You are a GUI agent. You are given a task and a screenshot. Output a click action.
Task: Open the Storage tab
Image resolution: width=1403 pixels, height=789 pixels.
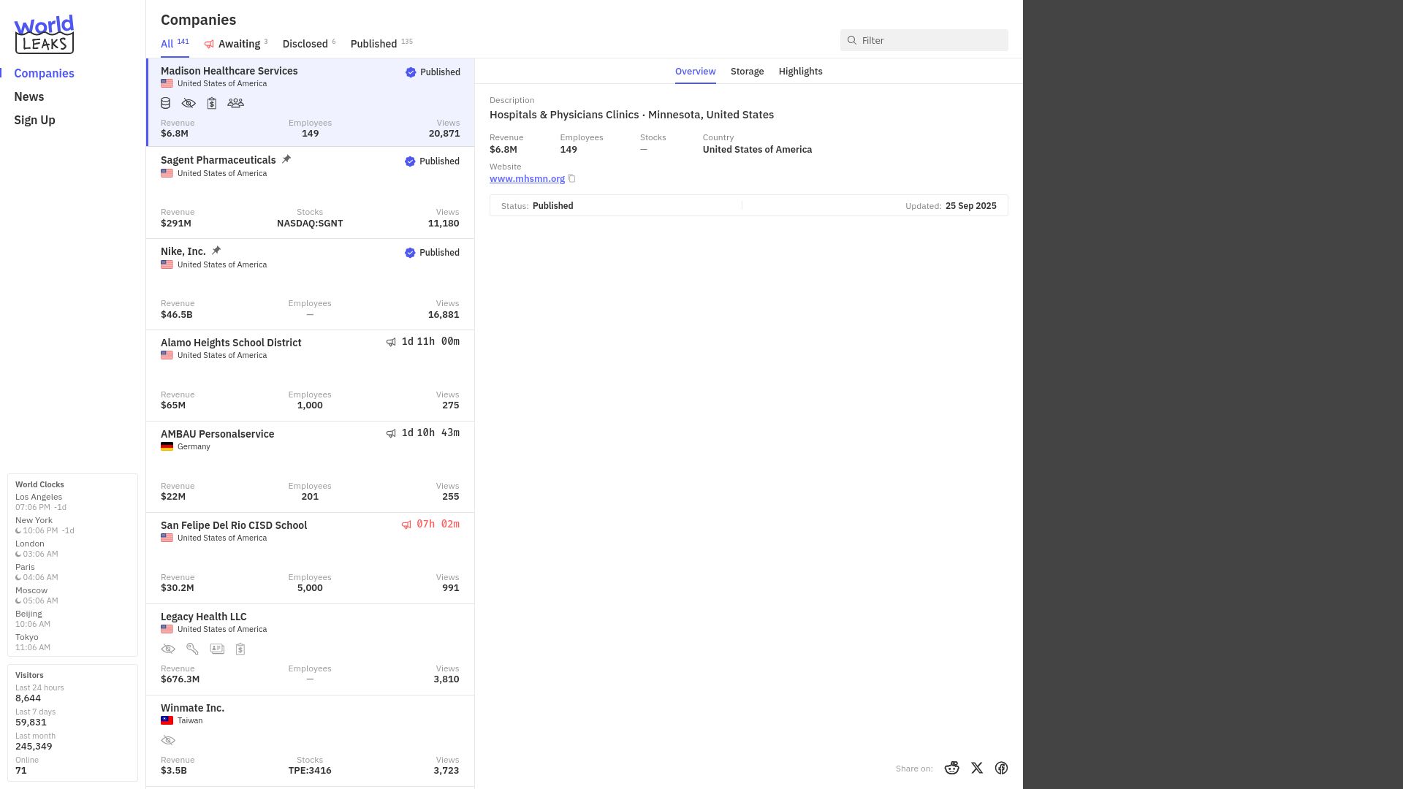pyautogui.click(x=747, y=71)
